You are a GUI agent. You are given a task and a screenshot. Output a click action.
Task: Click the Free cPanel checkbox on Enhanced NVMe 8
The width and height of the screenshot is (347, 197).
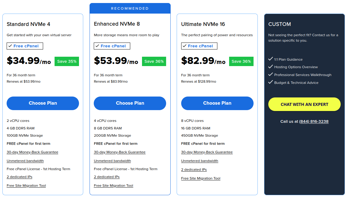pos(112,46)
